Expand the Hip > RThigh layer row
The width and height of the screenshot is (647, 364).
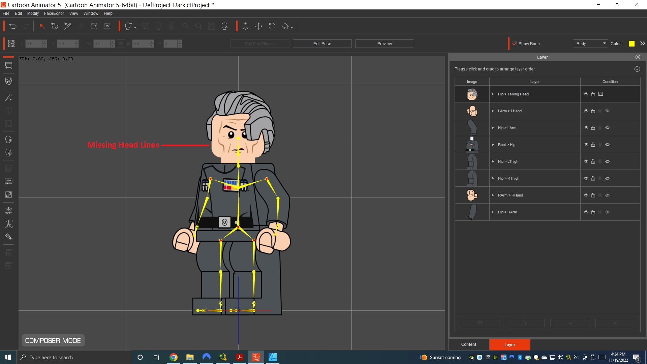tap(493, 178)
